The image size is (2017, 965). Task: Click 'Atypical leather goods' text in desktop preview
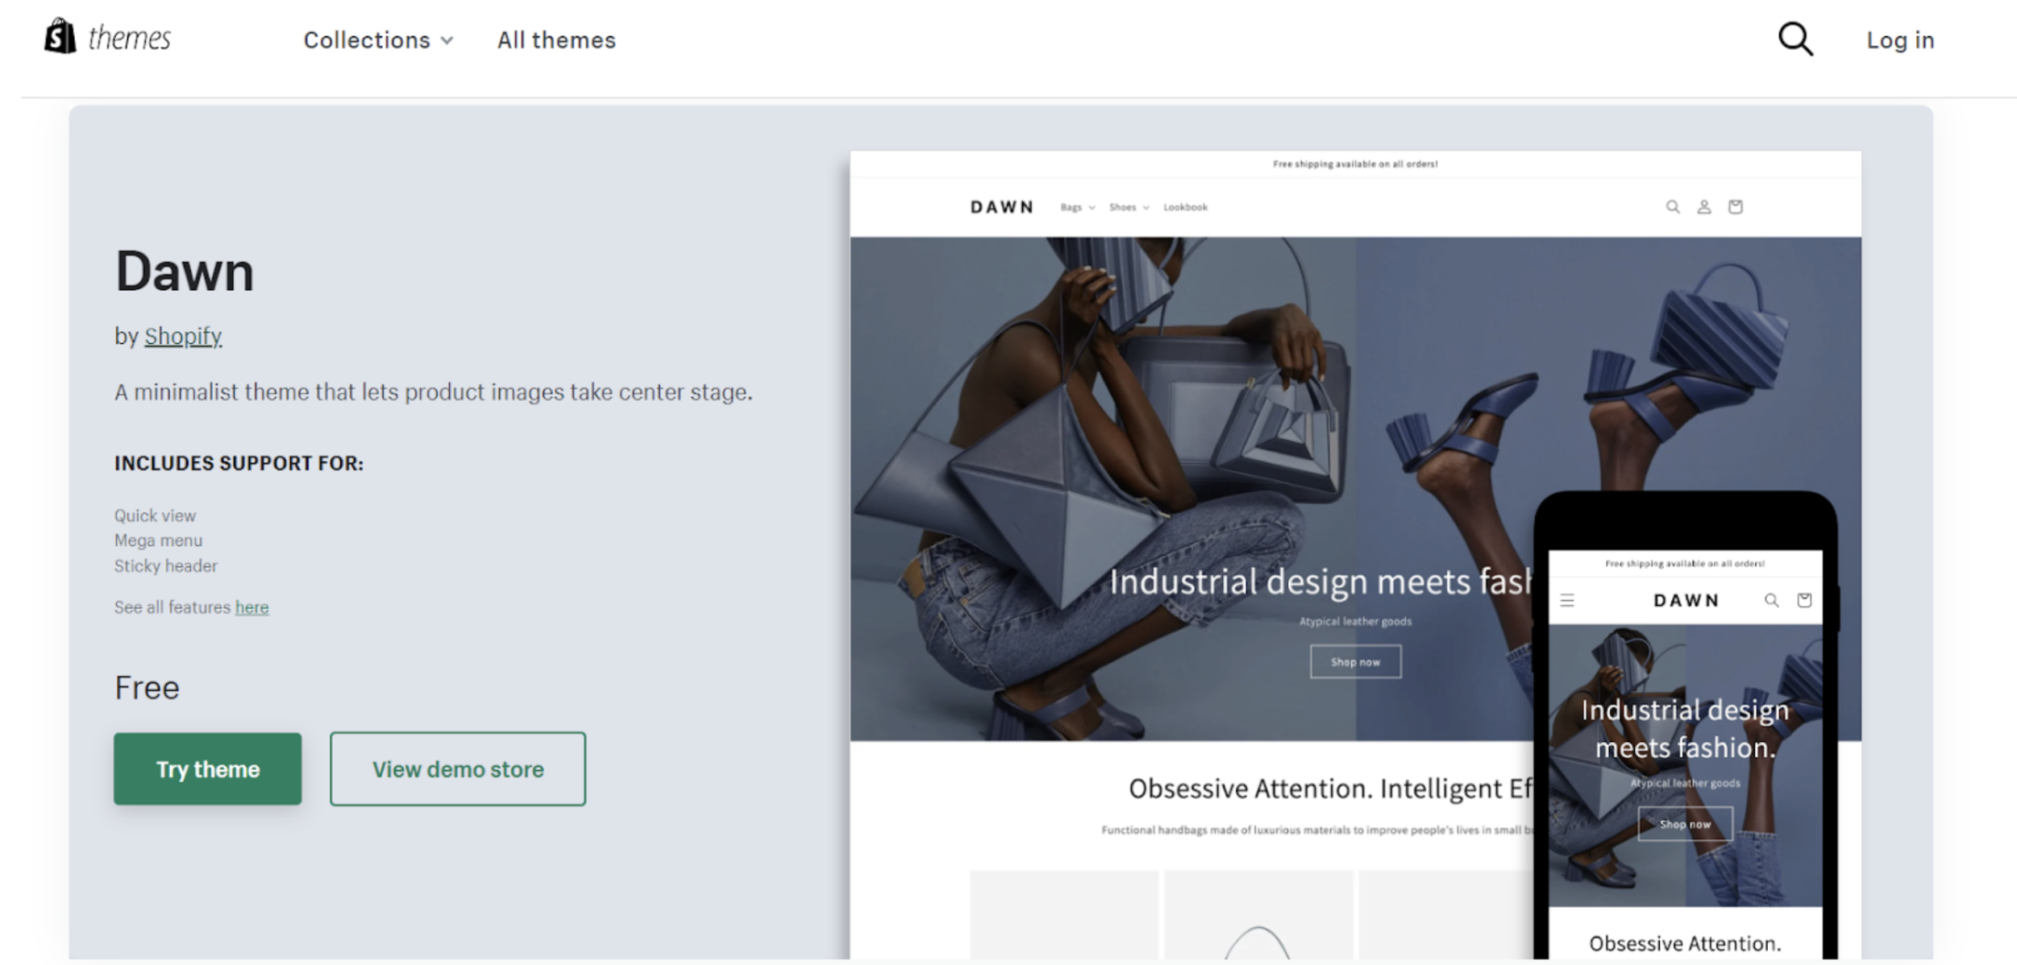pyautogui.click(x=1355, y=621)
